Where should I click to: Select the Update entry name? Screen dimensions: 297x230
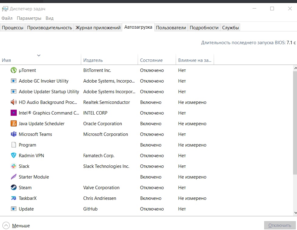[26, 209]
